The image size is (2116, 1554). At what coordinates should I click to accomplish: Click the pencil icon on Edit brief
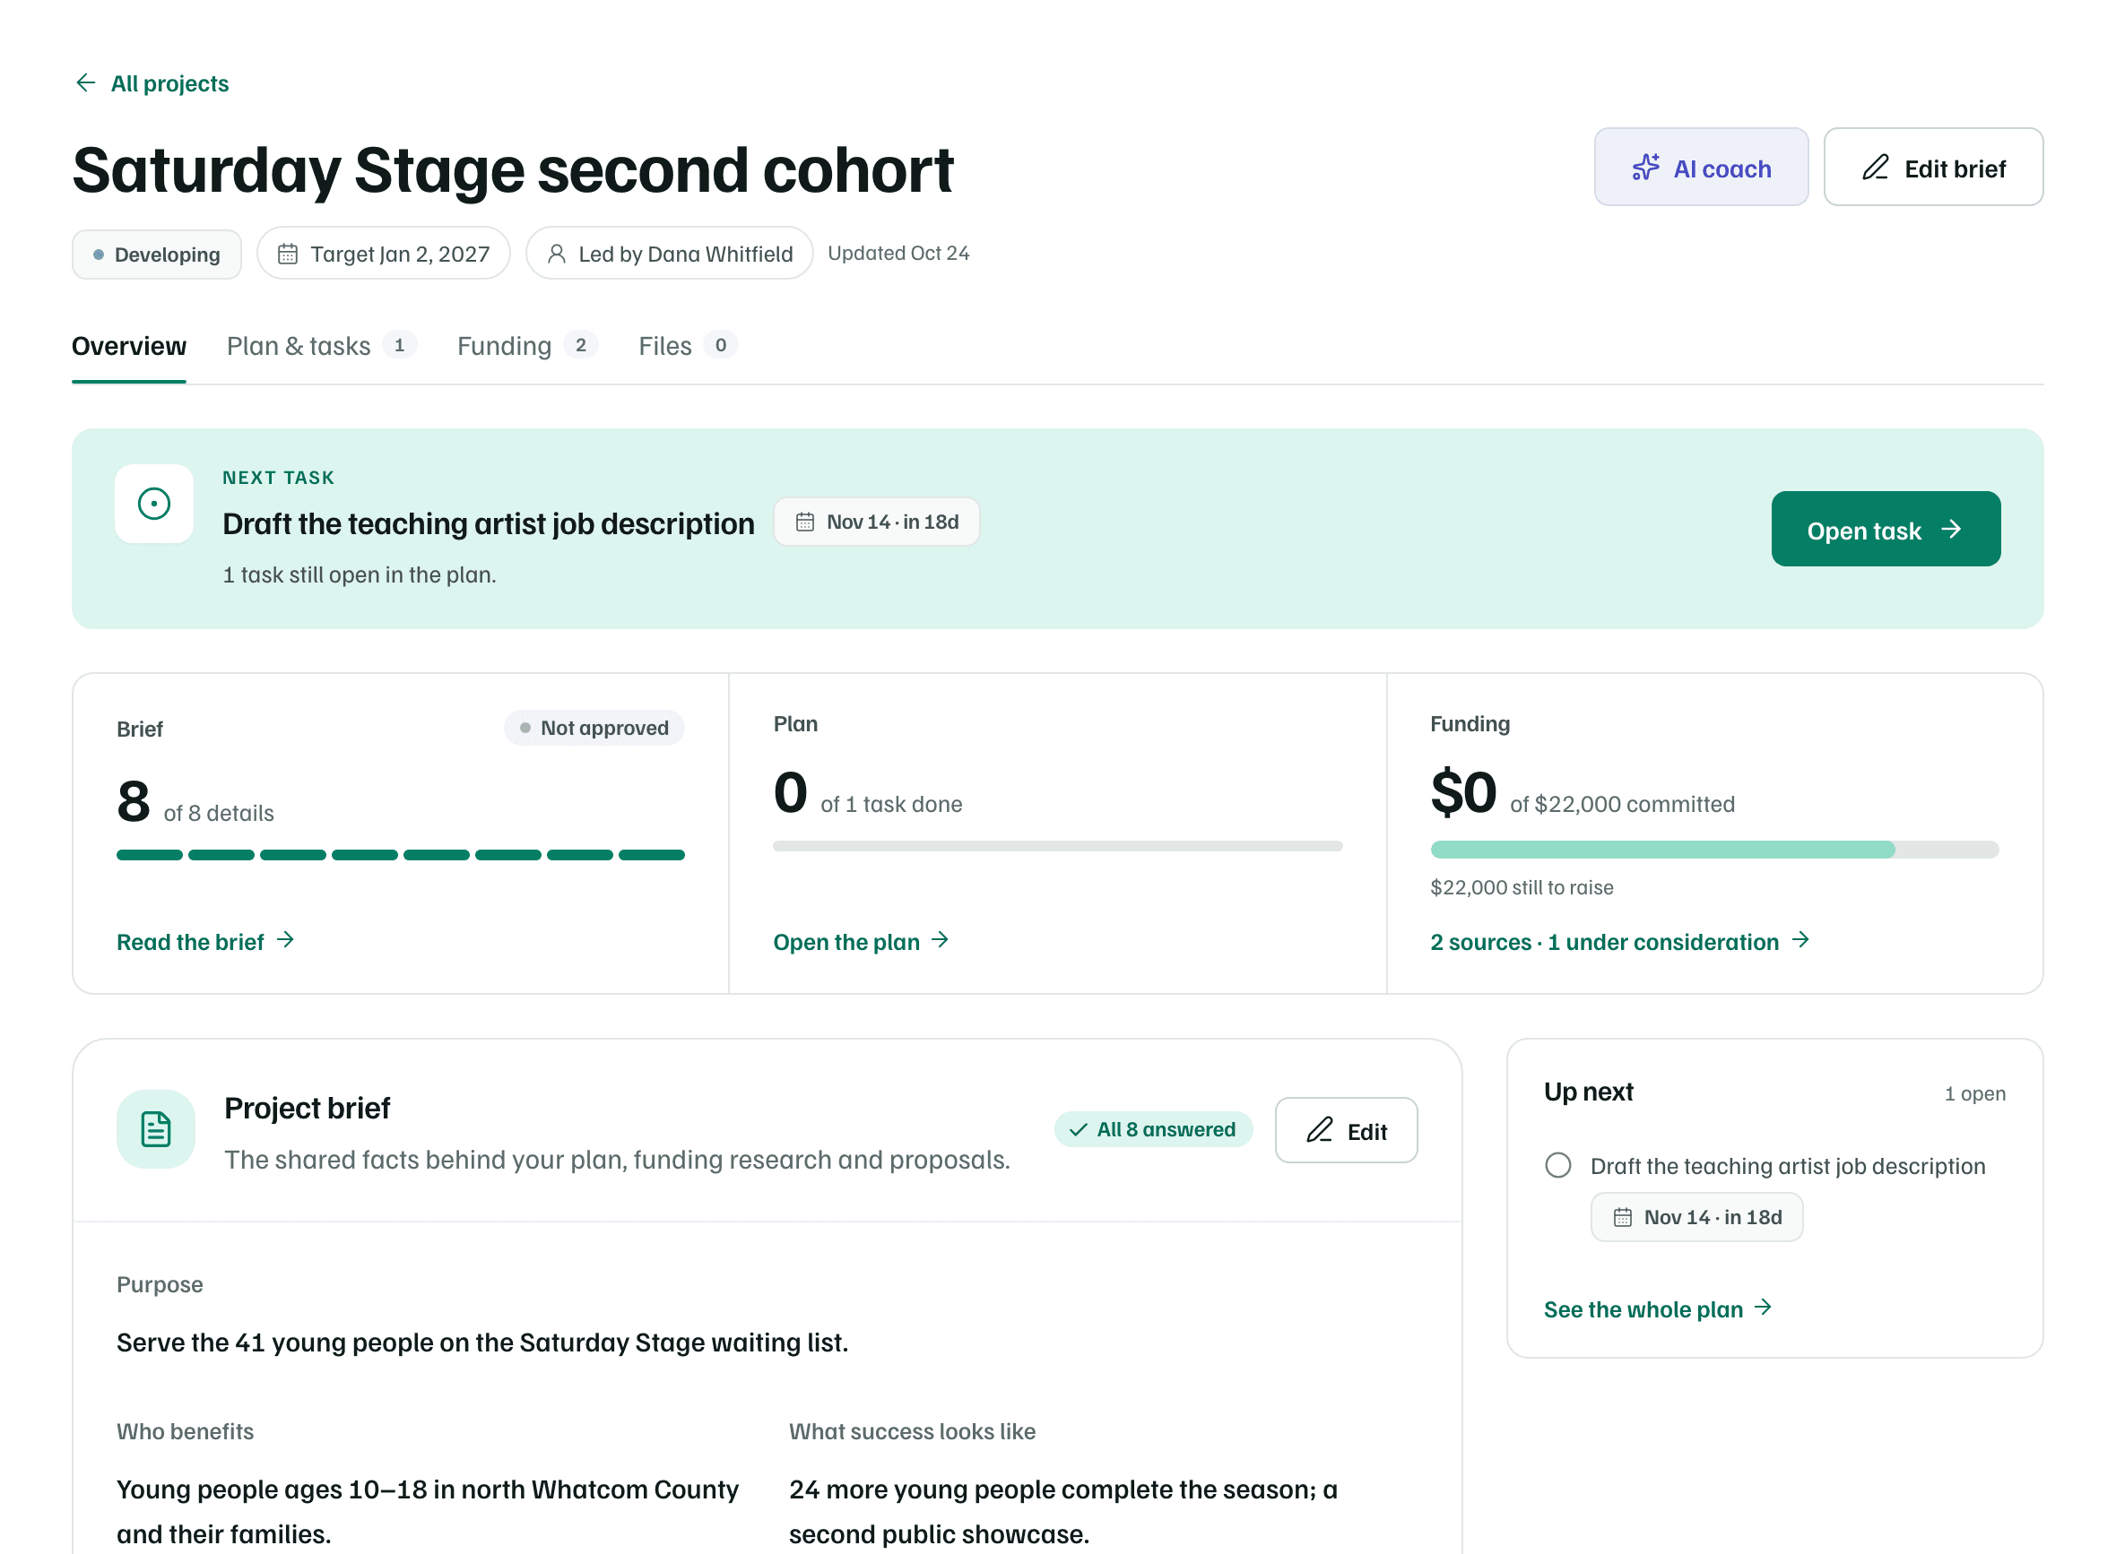coord(1875,168)
